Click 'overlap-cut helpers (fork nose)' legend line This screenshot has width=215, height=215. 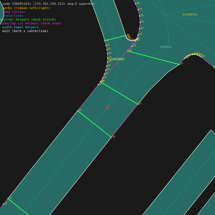(x=32, y=23)
